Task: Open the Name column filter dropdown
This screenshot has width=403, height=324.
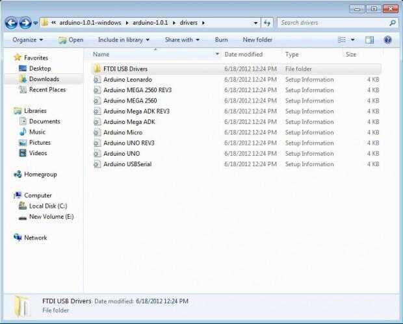Action: (x=217, y=54)
